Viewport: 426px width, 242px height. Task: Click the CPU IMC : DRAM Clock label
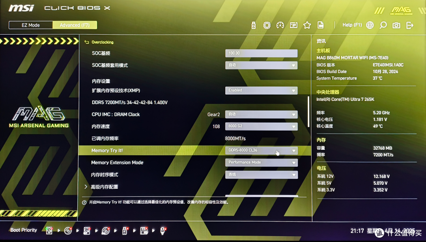[x=116, y=114]
